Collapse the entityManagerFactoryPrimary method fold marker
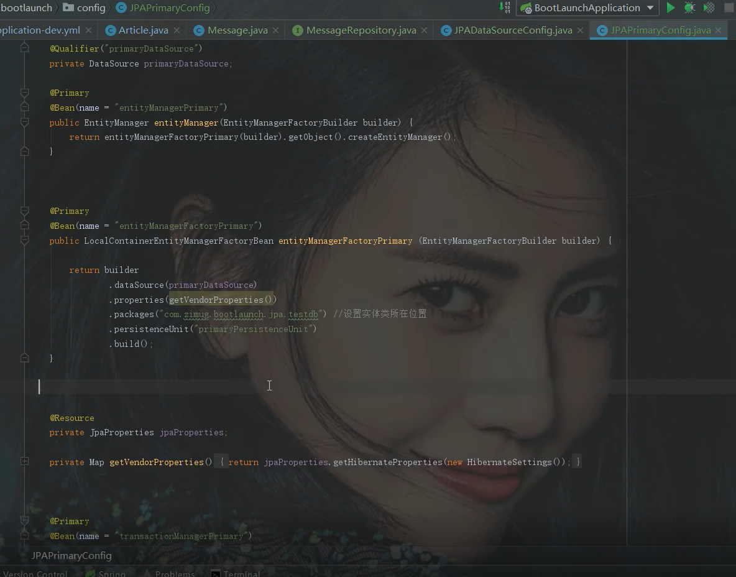 (25, 241)
